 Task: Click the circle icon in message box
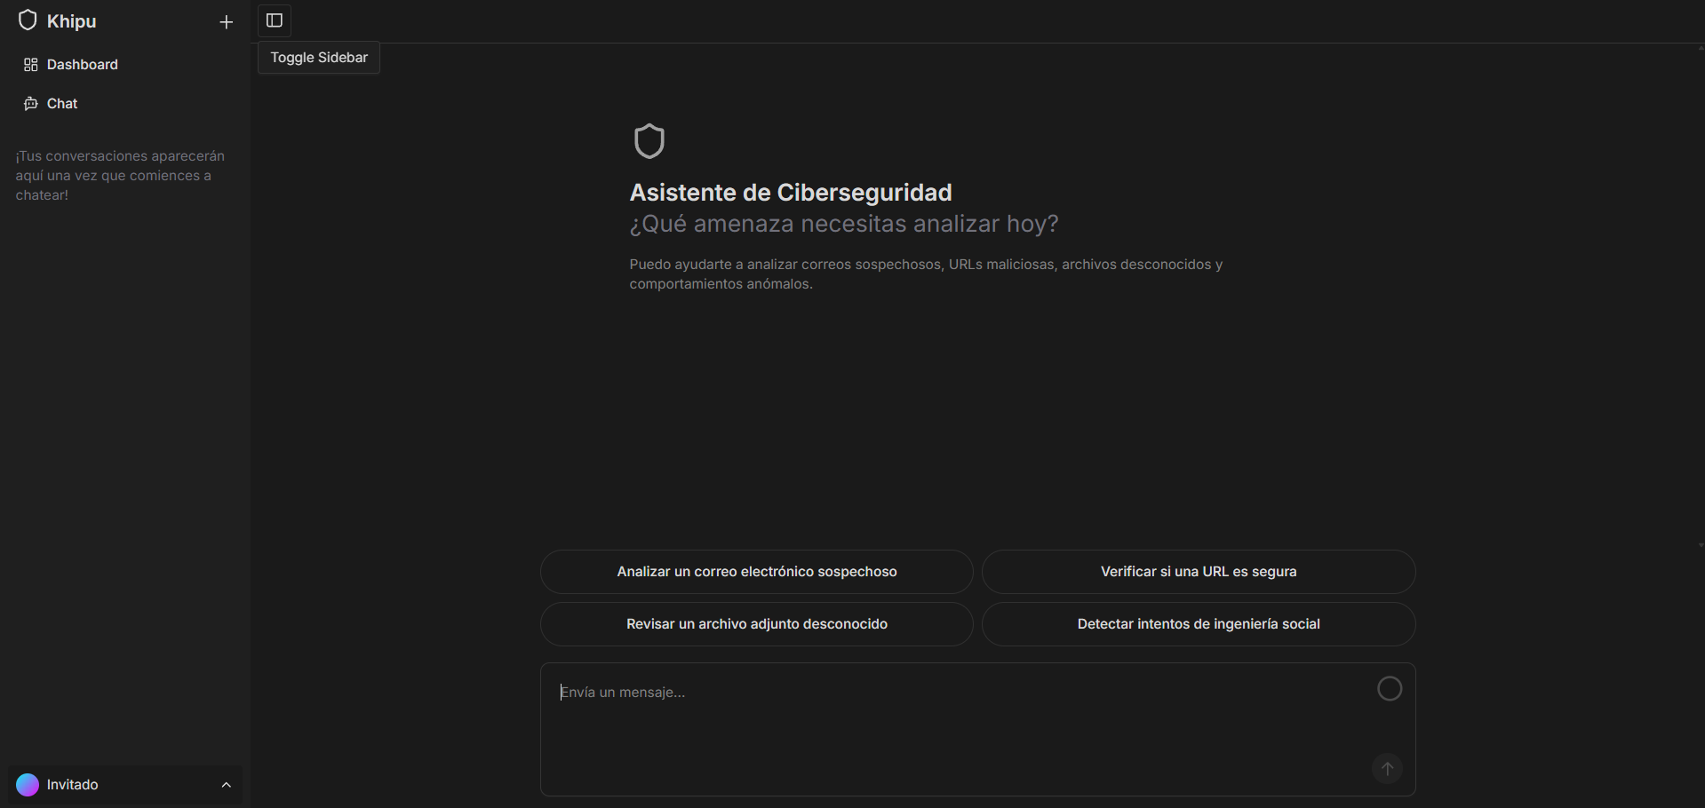point(1390,689)
